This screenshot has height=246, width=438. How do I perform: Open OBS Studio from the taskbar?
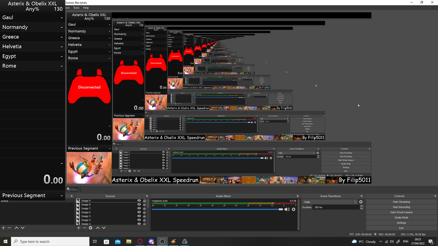[163, 242]
